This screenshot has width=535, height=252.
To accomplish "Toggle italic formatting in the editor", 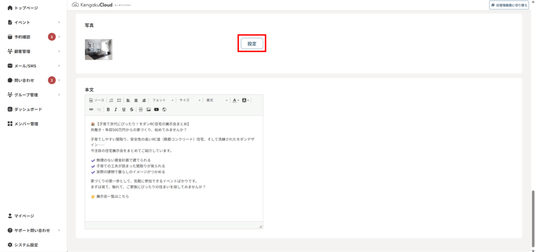I will tap(115, 110).
